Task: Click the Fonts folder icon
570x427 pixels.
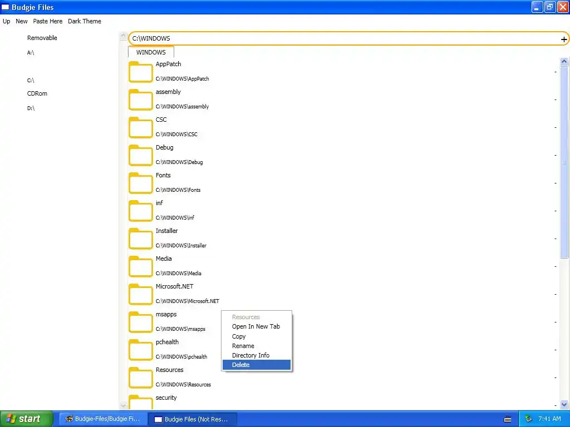Action: point(140,183)
